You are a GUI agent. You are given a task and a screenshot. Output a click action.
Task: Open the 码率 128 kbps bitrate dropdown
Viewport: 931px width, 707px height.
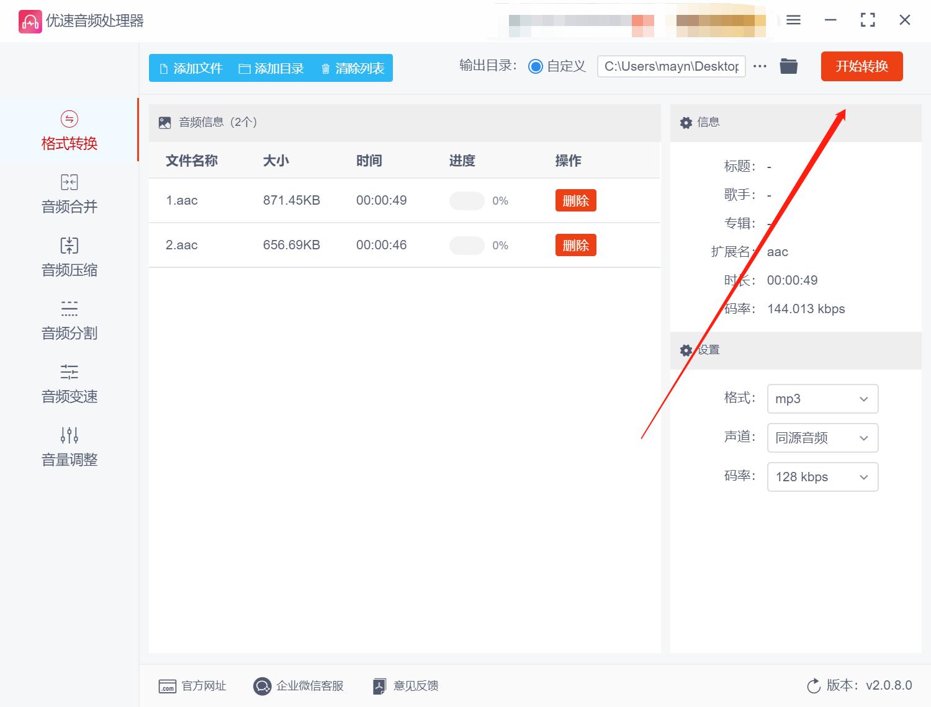click(822, 477)
